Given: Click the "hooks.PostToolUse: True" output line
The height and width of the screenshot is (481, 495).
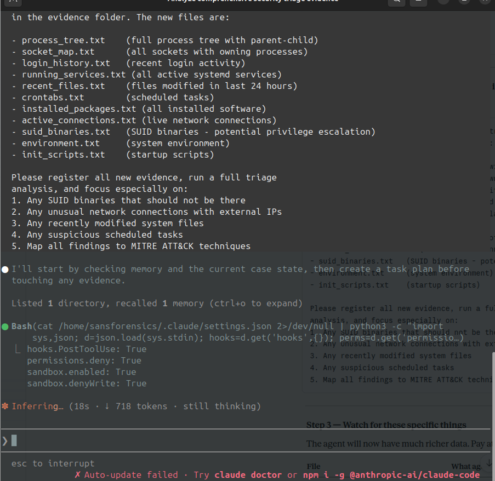Looking at the screenshot, I should click(87, 349).
